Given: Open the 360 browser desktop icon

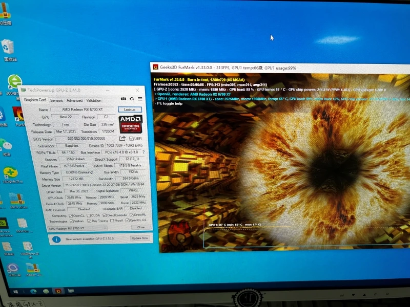Looking at the screenshot, I should 15,81.
